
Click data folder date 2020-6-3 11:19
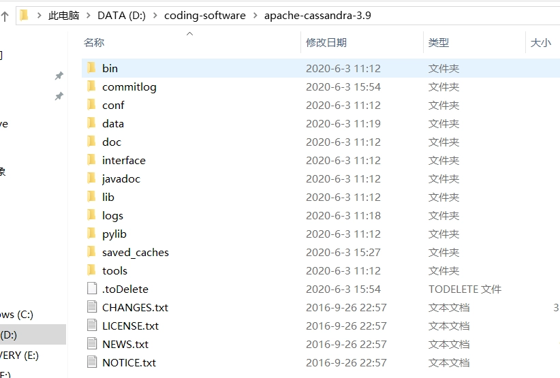coord(343,123)
